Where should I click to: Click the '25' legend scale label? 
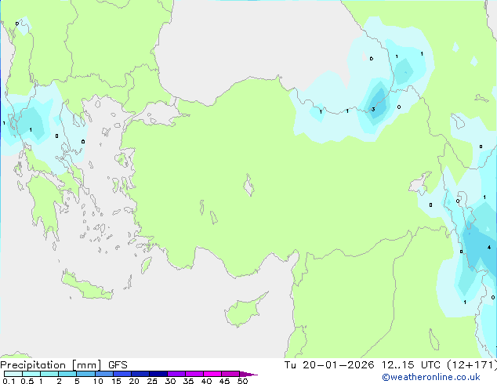pyautogui.click(x=152, y=381)
